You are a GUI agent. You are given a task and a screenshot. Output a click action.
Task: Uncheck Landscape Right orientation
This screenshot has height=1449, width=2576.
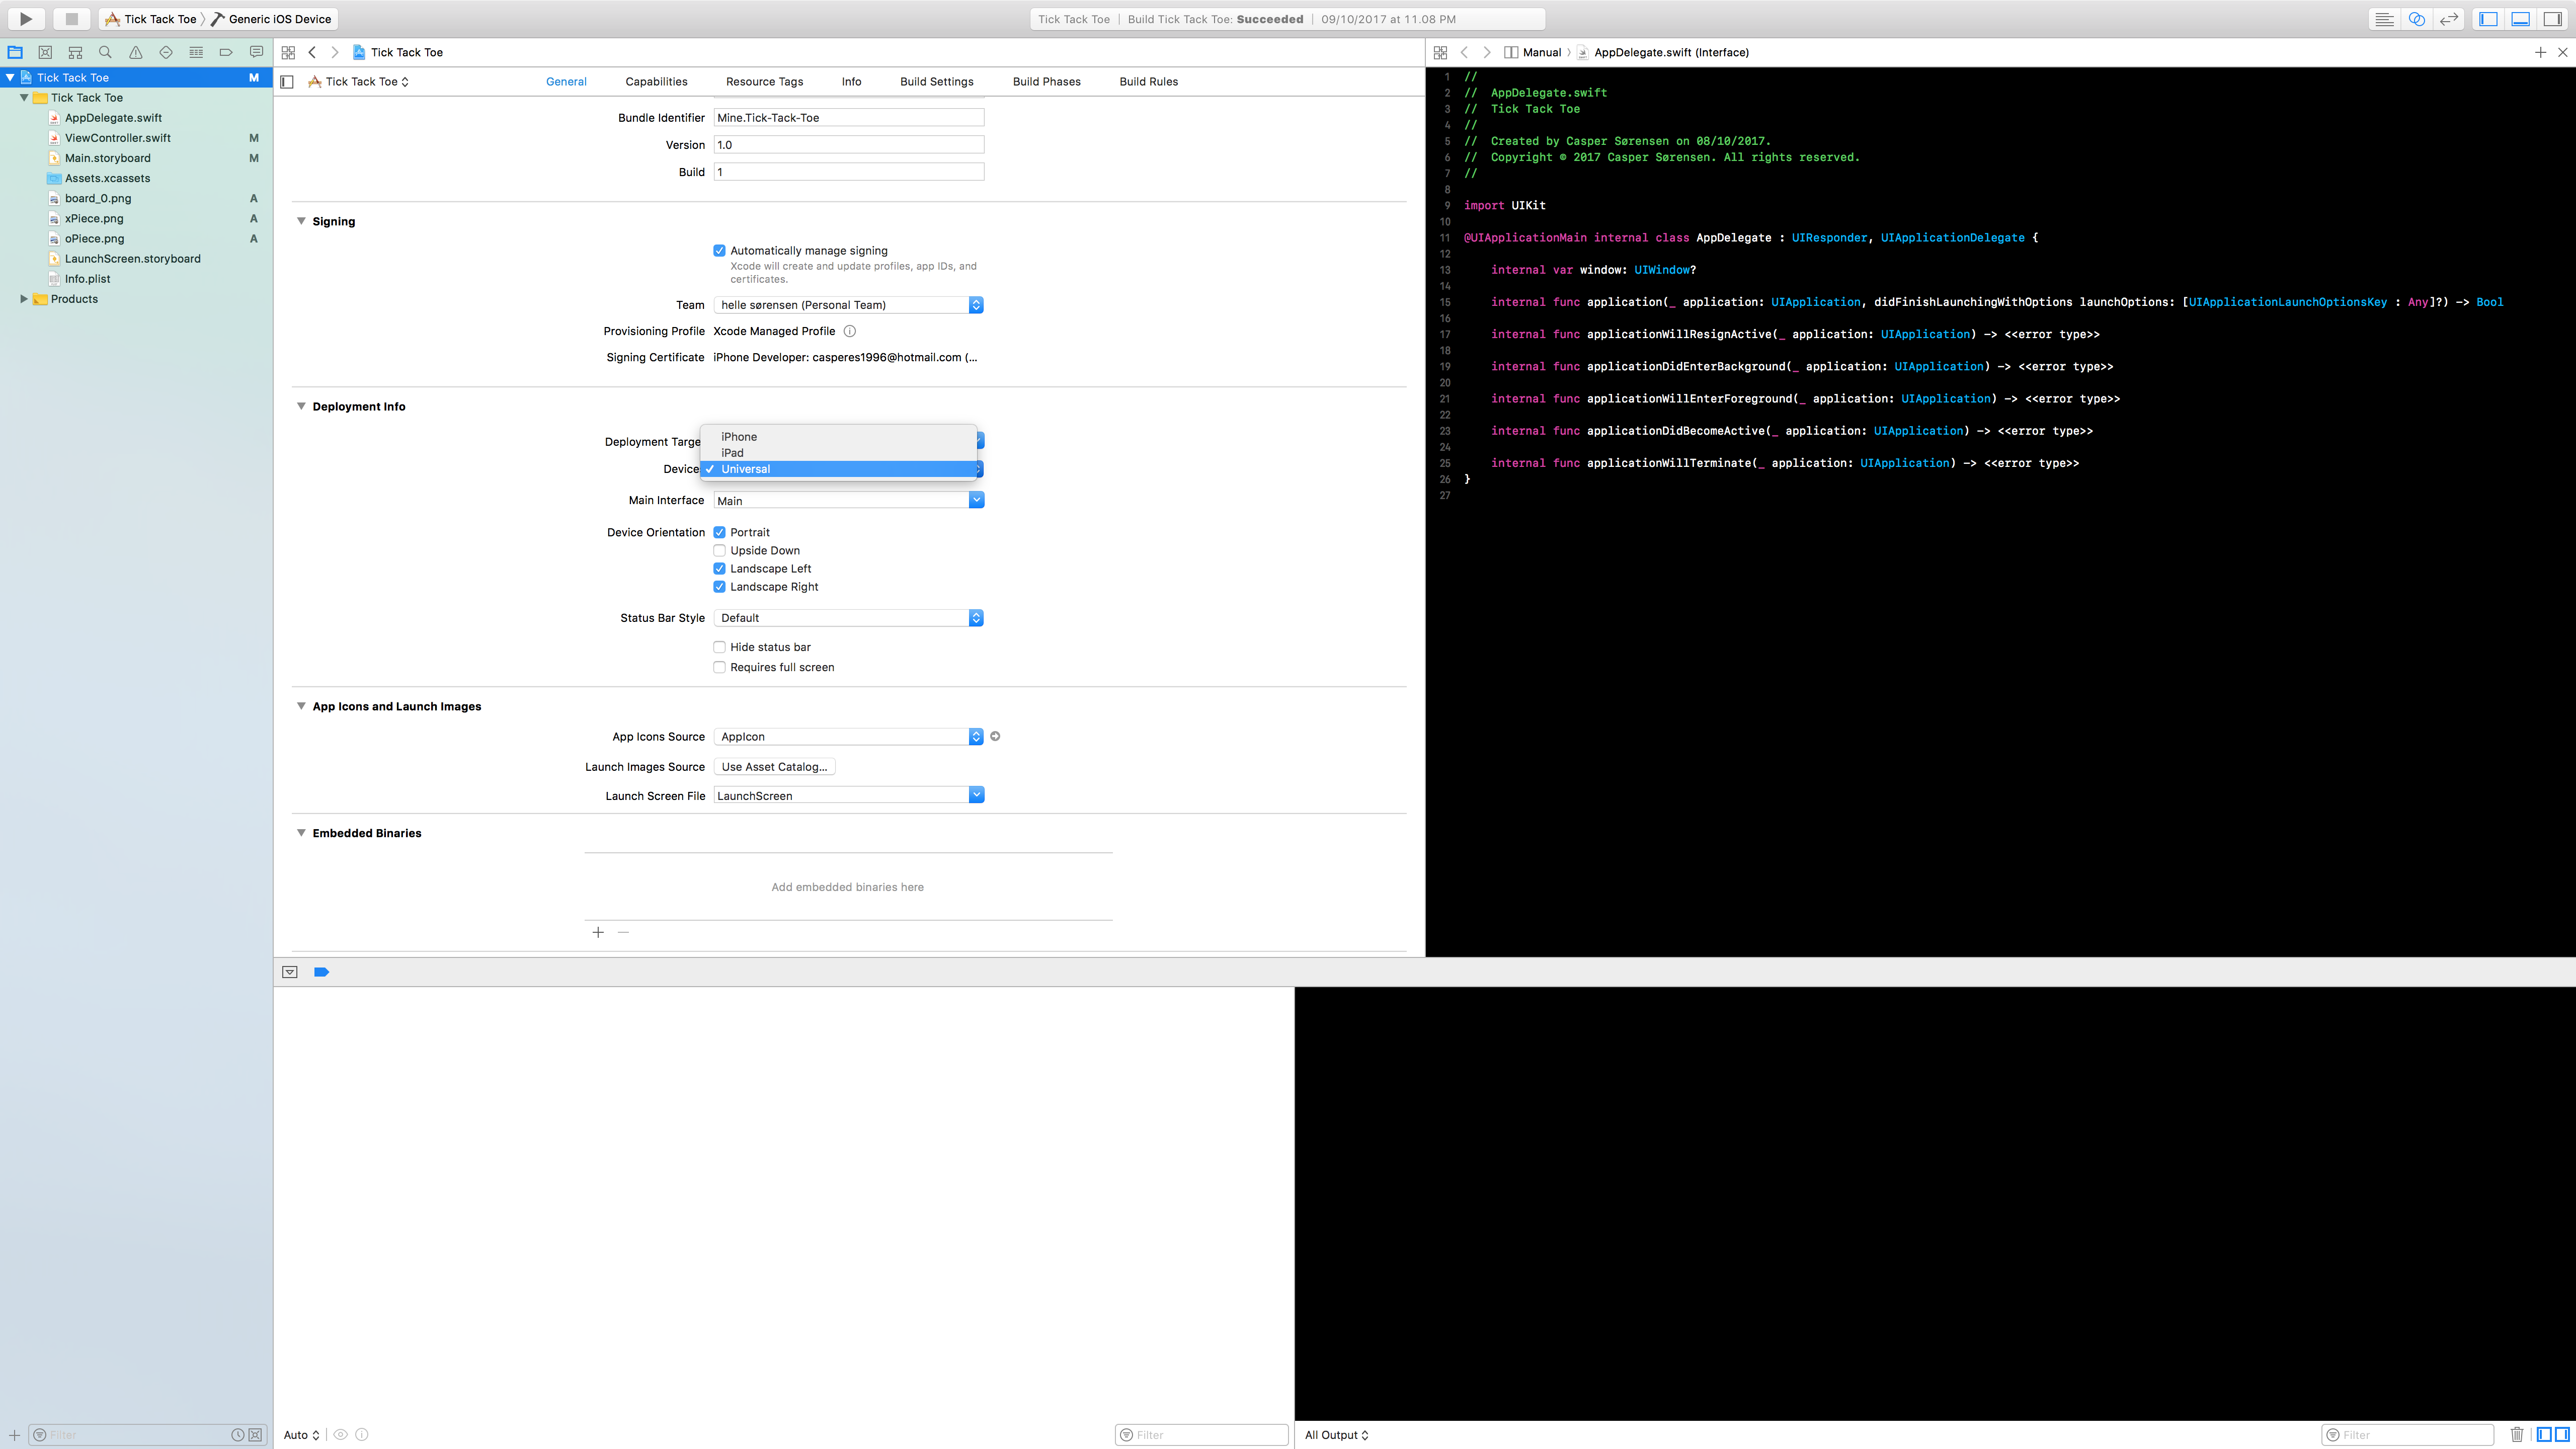click(719, 587)
